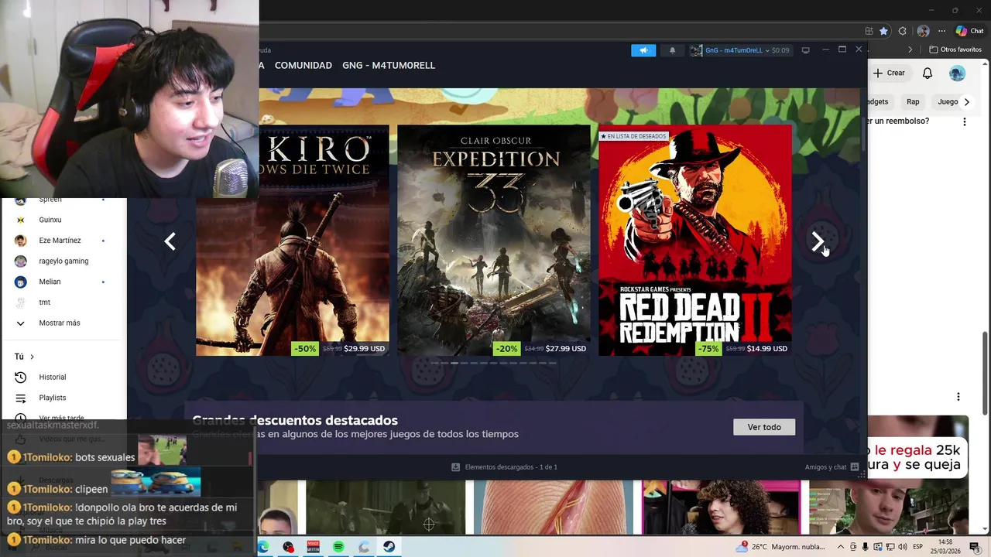Launch Spotify from the taskbar

[338, 547]
